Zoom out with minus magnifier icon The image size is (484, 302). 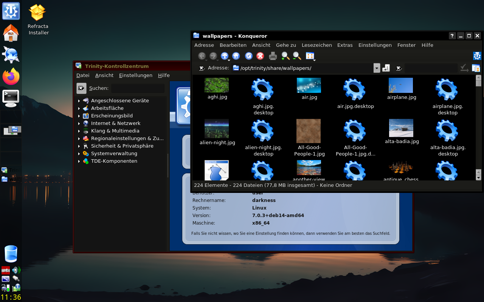coord(297,56)
